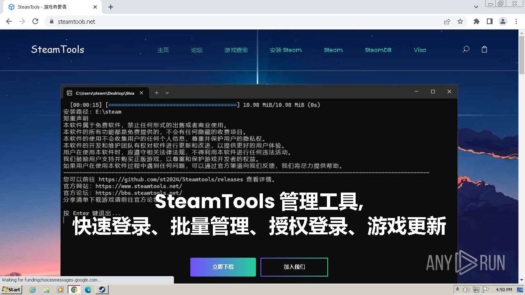The image size is (525, 295).
Task: Go forward in browser history
Action: pos(22,21)
